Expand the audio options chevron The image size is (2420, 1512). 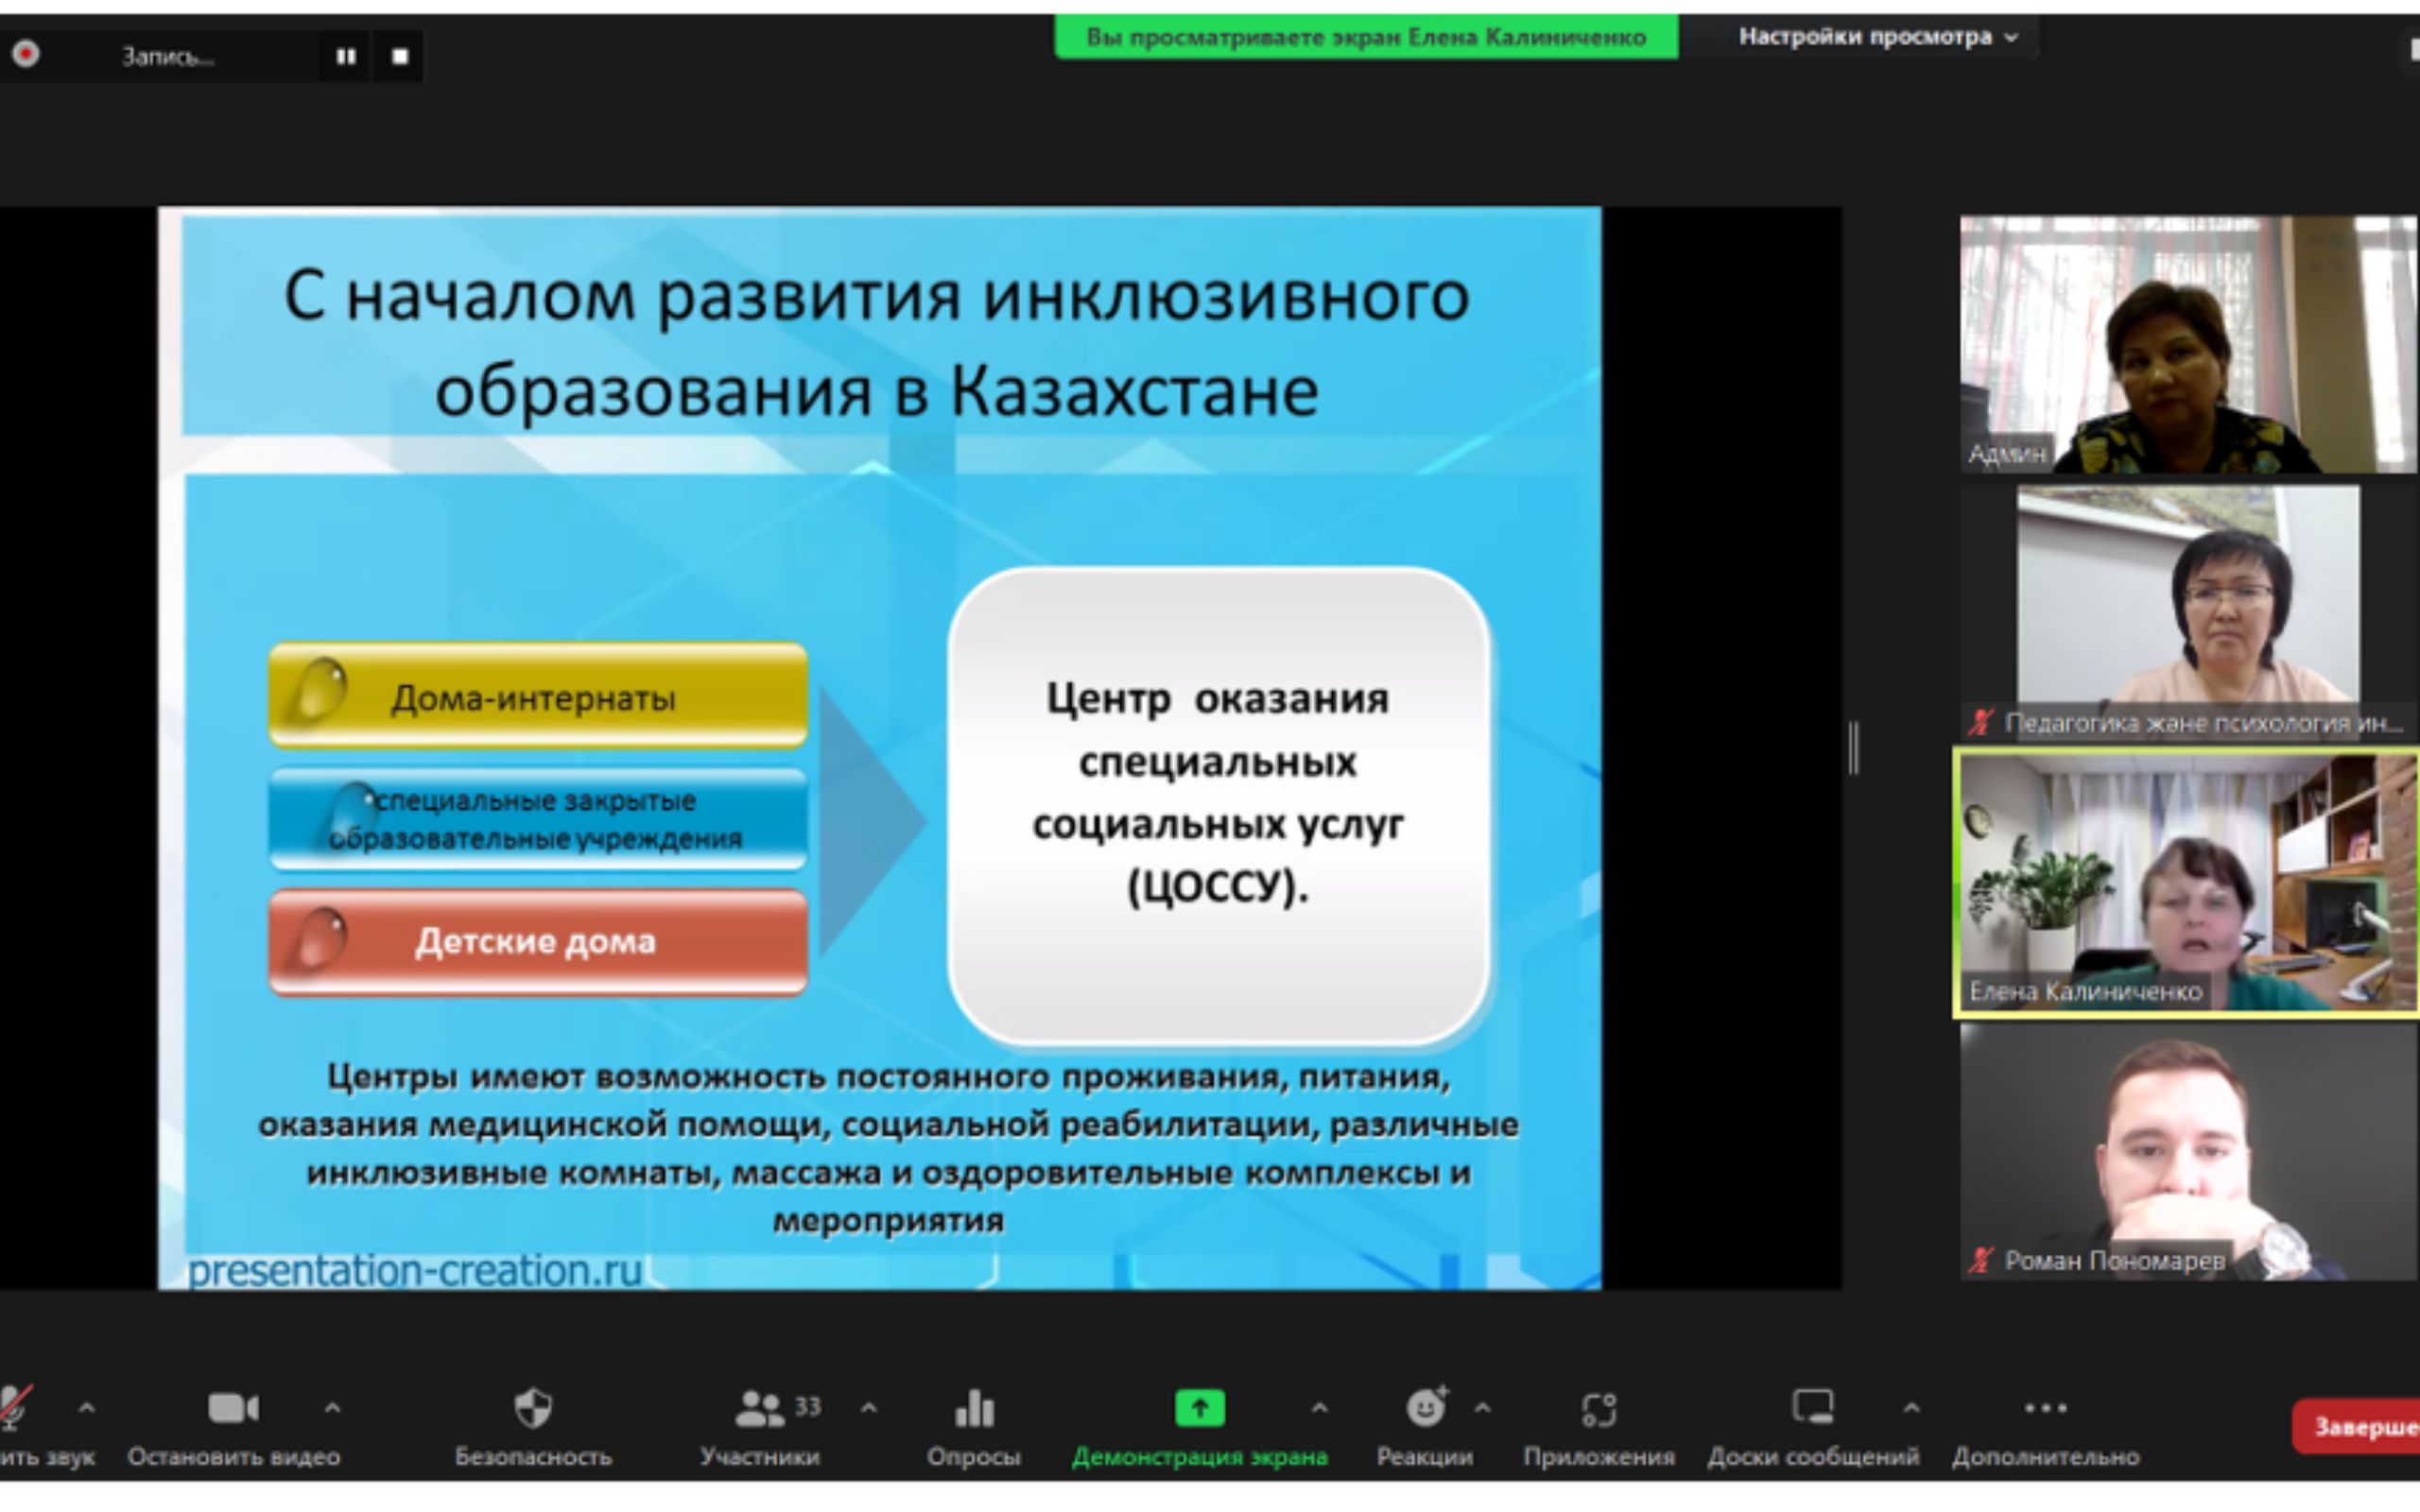87,1408
